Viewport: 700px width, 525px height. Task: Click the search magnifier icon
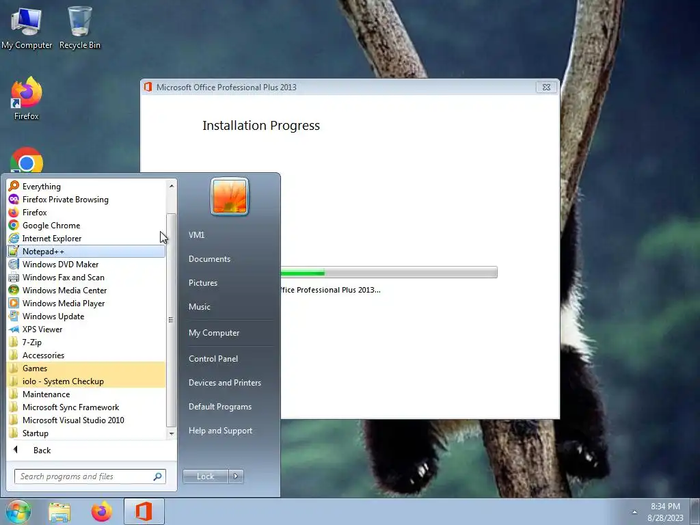pyautogui.click(x=158, y=476)
